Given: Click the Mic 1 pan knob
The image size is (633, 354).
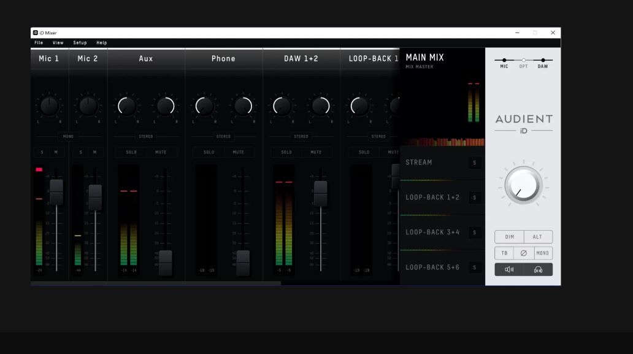Looking at the screenshot, I should (49, 106).
